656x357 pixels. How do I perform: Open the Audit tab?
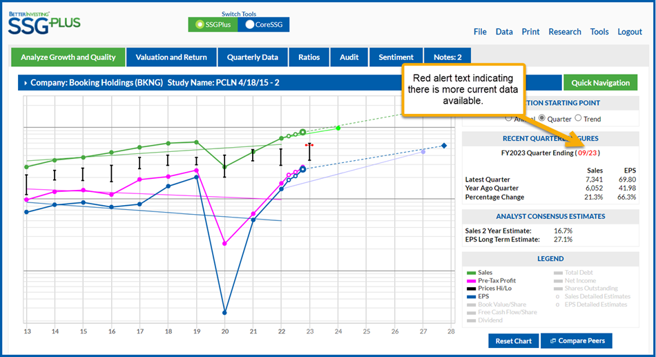pos(349,57)
